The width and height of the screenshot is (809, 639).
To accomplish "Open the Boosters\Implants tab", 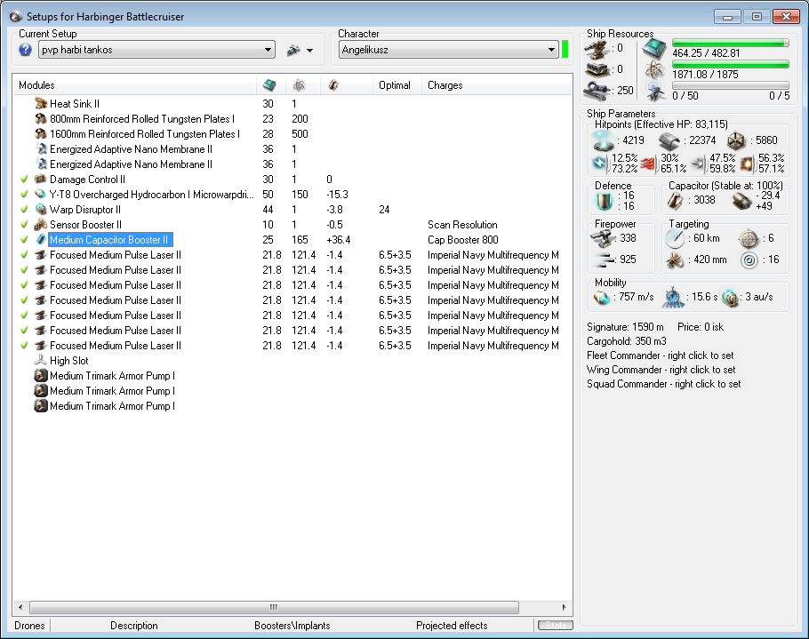I will tap(292, 625).
